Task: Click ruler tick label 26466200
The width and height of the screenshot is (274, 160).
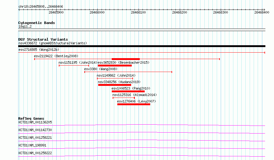Action: coord(179,12)
